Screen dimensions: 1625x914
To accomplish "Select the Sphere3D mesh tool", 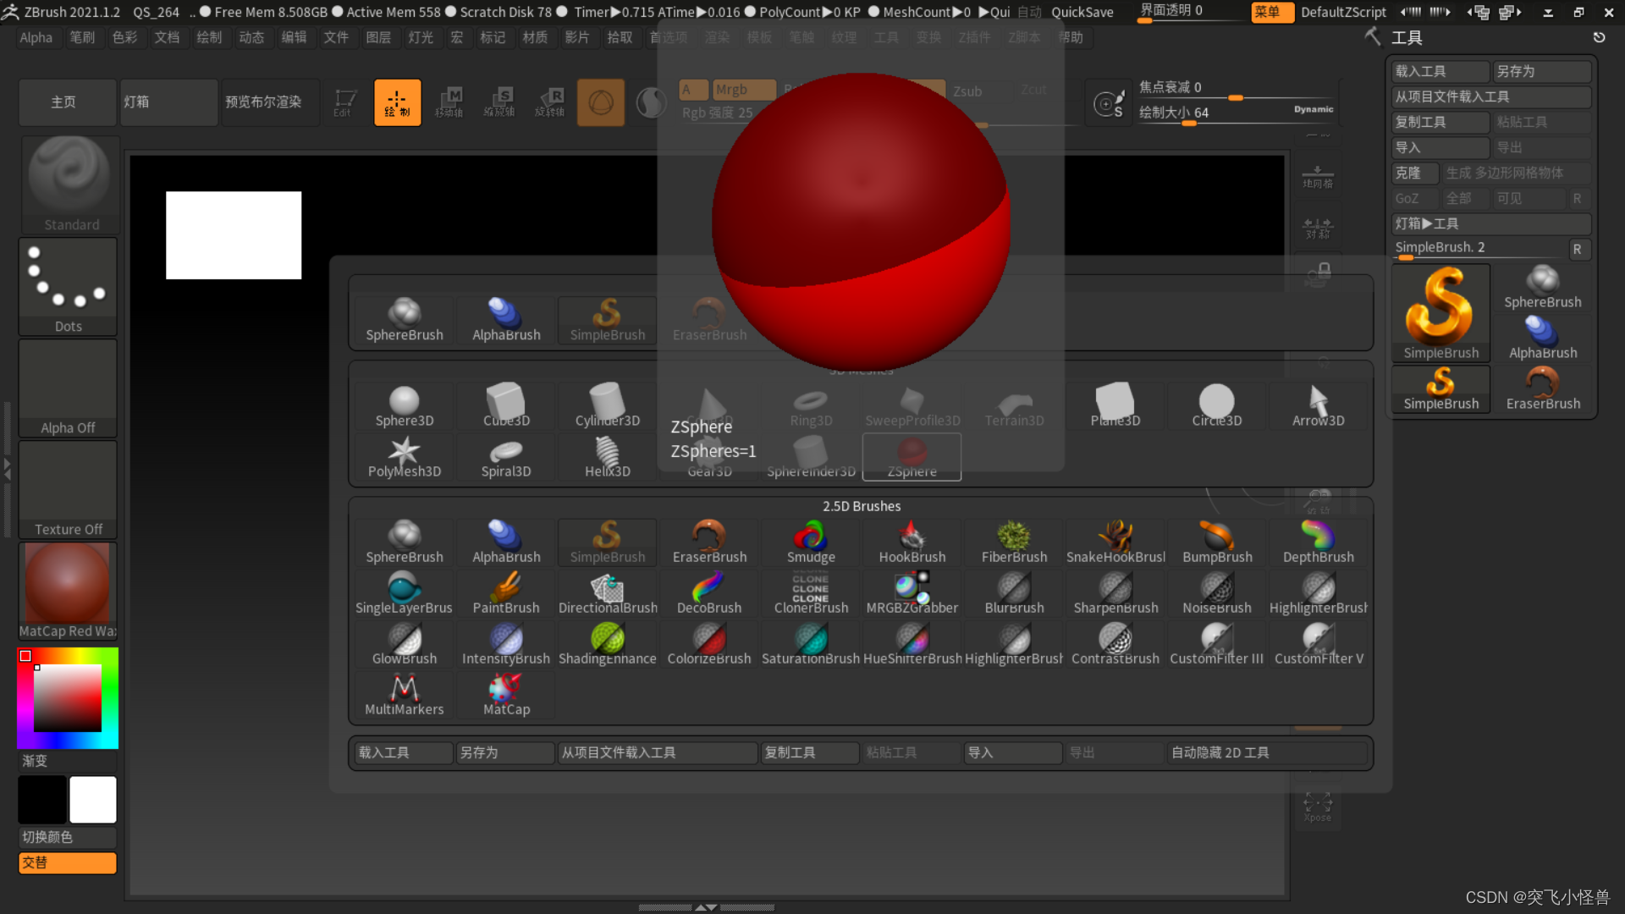I will 404,406.
